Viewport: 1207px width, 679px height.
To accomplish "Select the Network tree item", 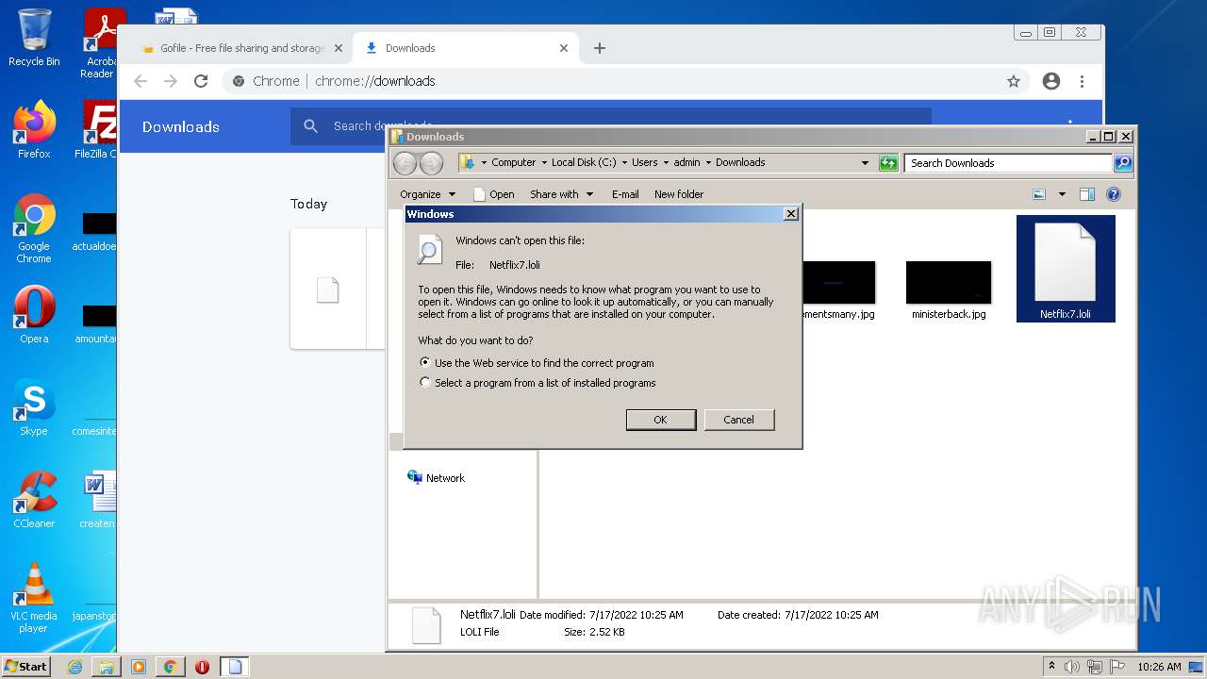I will (436, 478).
